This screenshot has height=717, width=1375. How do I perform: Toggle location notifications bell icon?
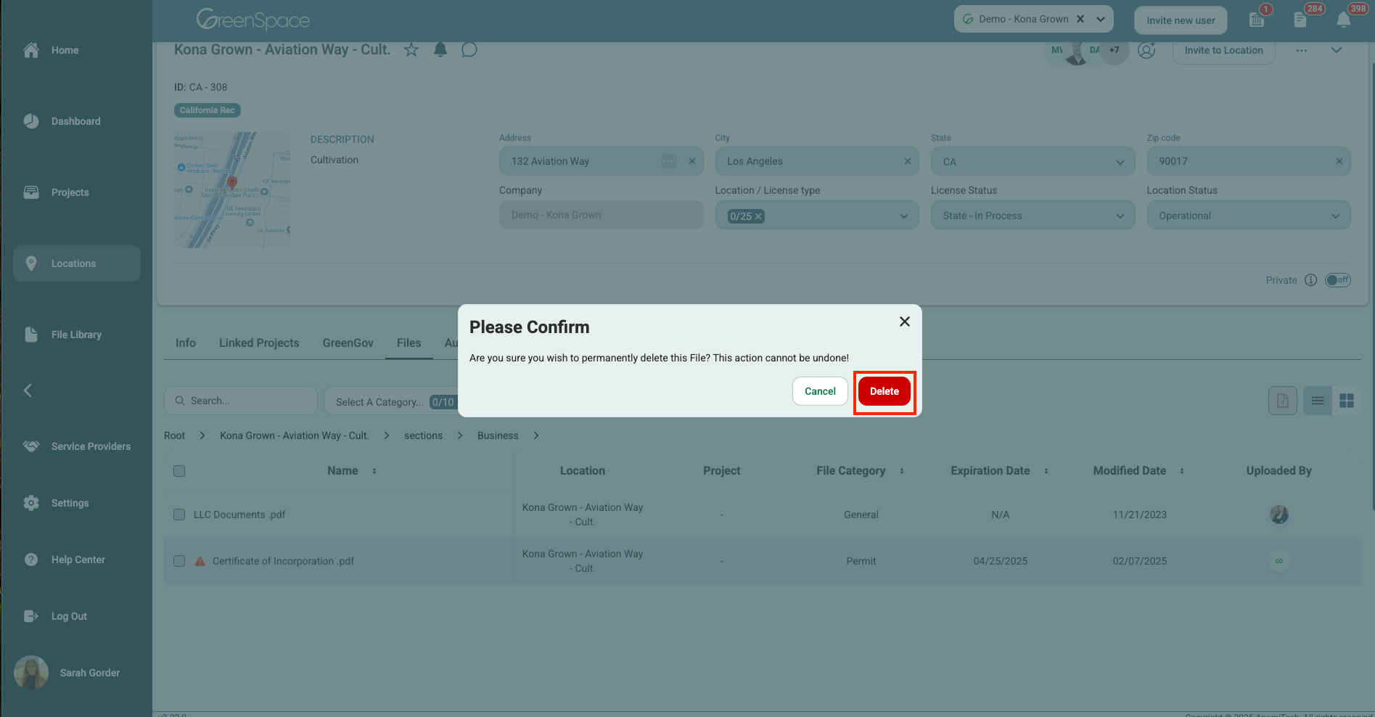point(440,49)
